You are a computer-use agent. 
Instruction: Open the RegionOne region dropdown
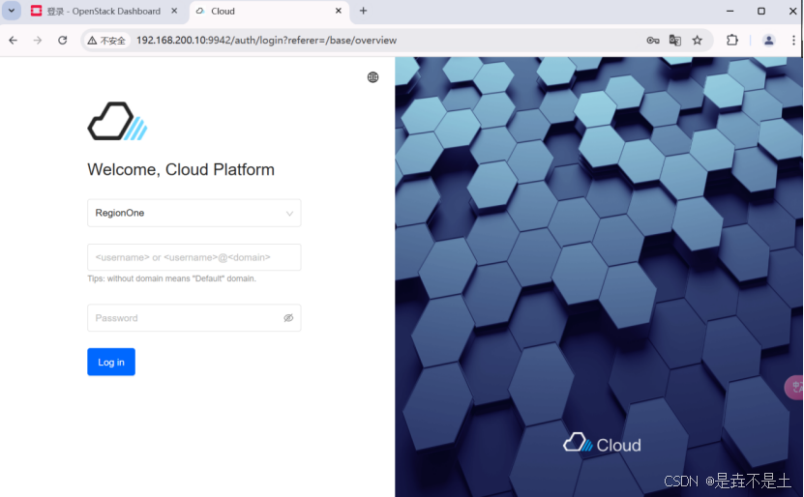[194, 213]
